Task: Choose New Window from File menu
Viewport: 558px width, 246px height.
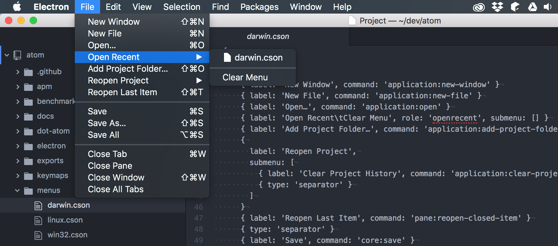Action: click(x=142, y=22)
